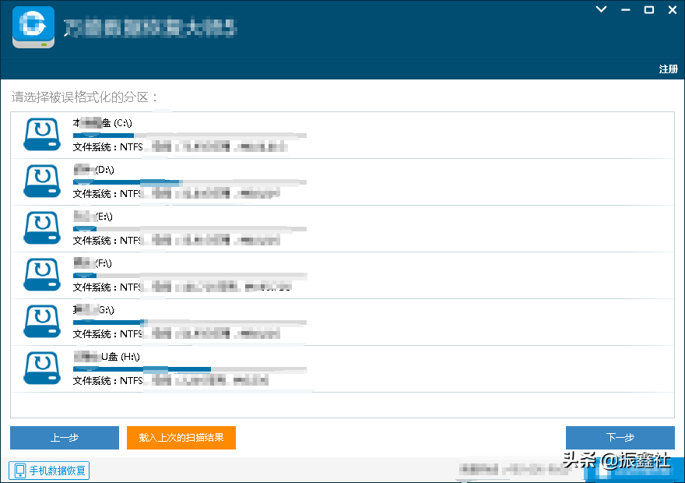Screen dimensions: 685x483
Task: Click the H:\ drive usage bar
Action: (x=189, y=368)
